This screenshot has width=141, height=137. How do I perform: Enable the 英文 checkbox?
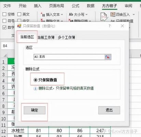click(x=19, y=14)
